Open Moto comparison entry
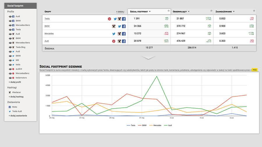 [15, 107]
